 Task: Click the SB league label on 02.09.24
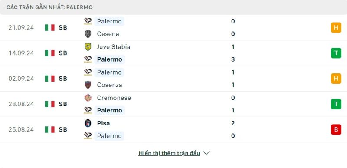point(63,79)
